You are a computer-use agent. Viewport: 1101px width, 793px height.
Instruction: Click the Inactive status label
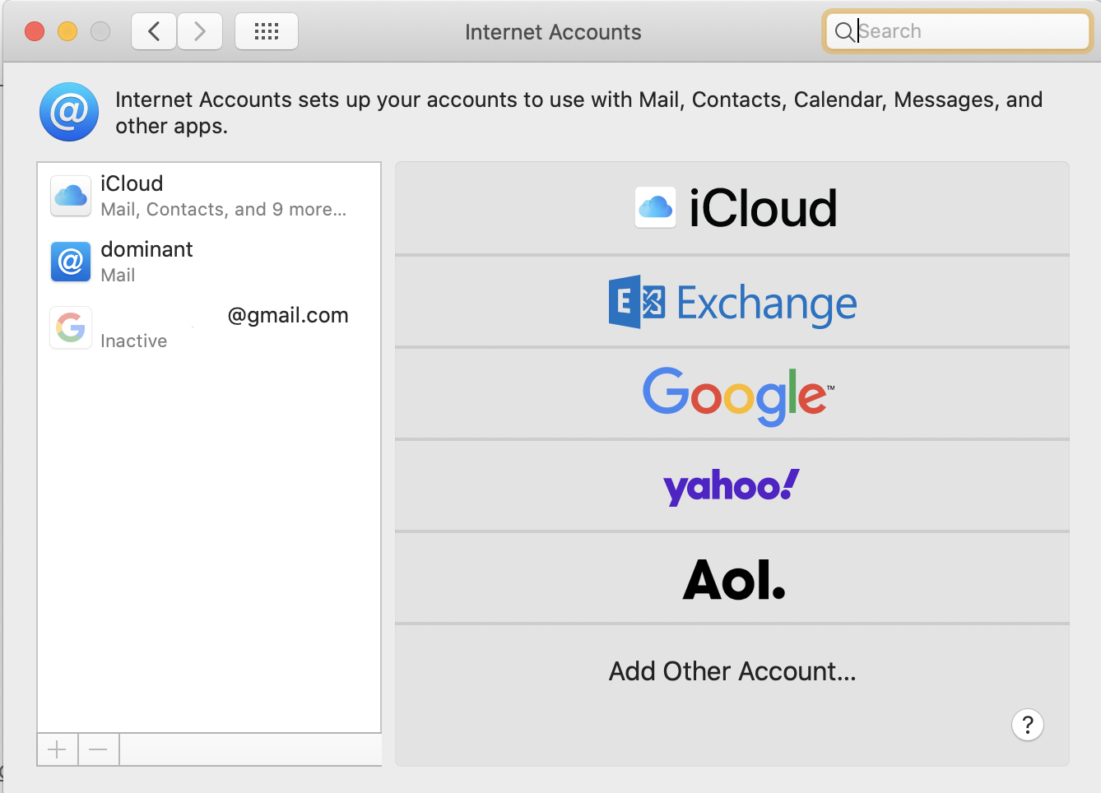pyautogui.click(x=133, y=341)
